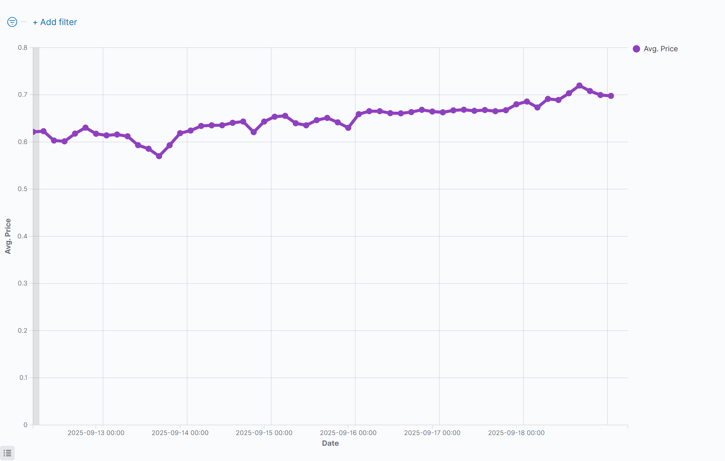Select the lowest dip data point on line
This screenshot has width=725, height=461.
tap(159, 156)
